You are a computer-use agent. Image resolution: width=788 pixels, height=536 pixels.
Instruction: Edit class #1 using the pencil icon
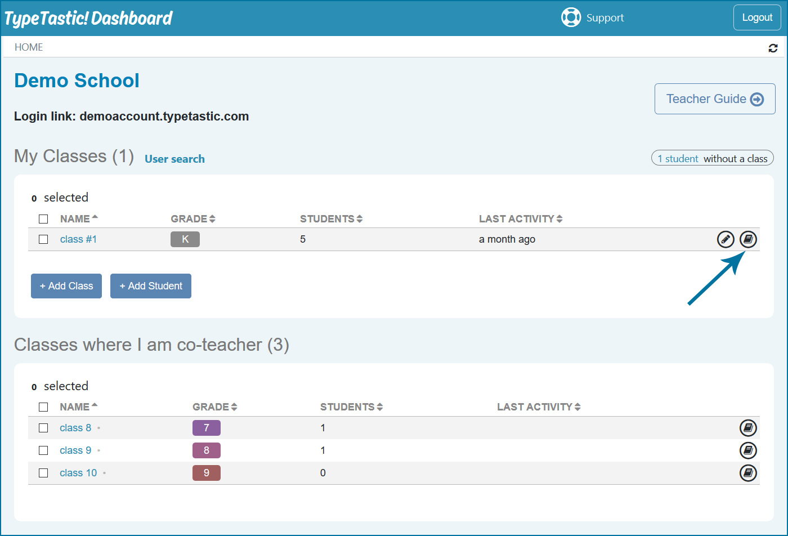tap(726, 239)
